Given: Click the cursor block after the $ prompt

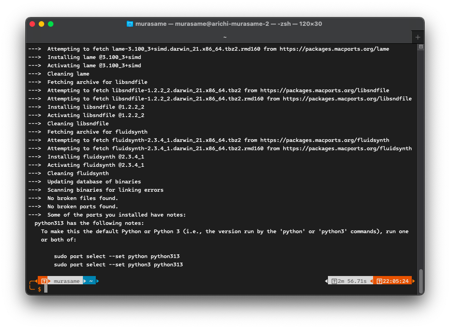Looking at the screenshot, I should [x=46, y=289].
